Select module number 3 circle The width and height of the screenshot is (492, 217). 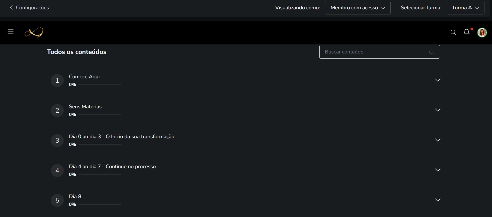pos(57,141)
